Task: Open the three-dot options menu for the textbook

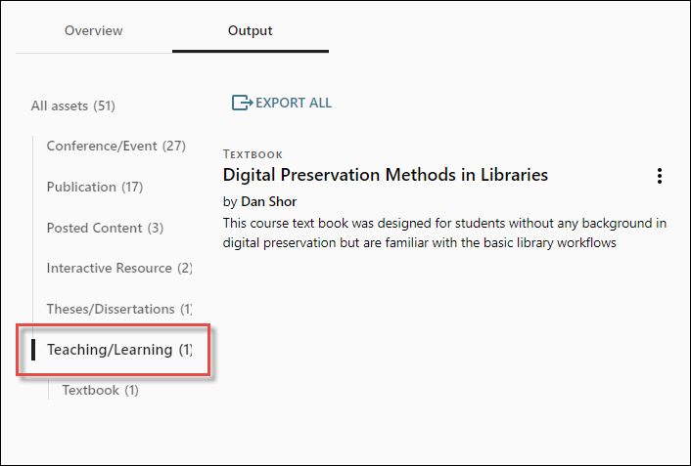Action: pyautogui.click(x=660, y=176)
